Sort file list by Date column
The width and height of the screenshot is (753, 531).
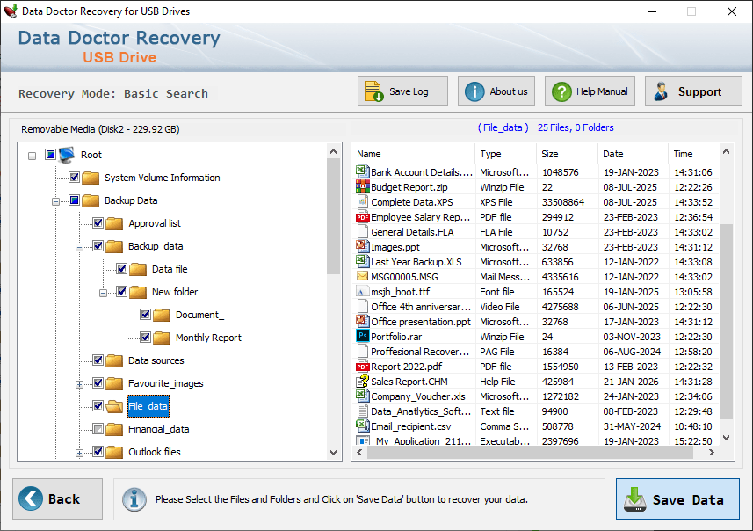(633, 154)
